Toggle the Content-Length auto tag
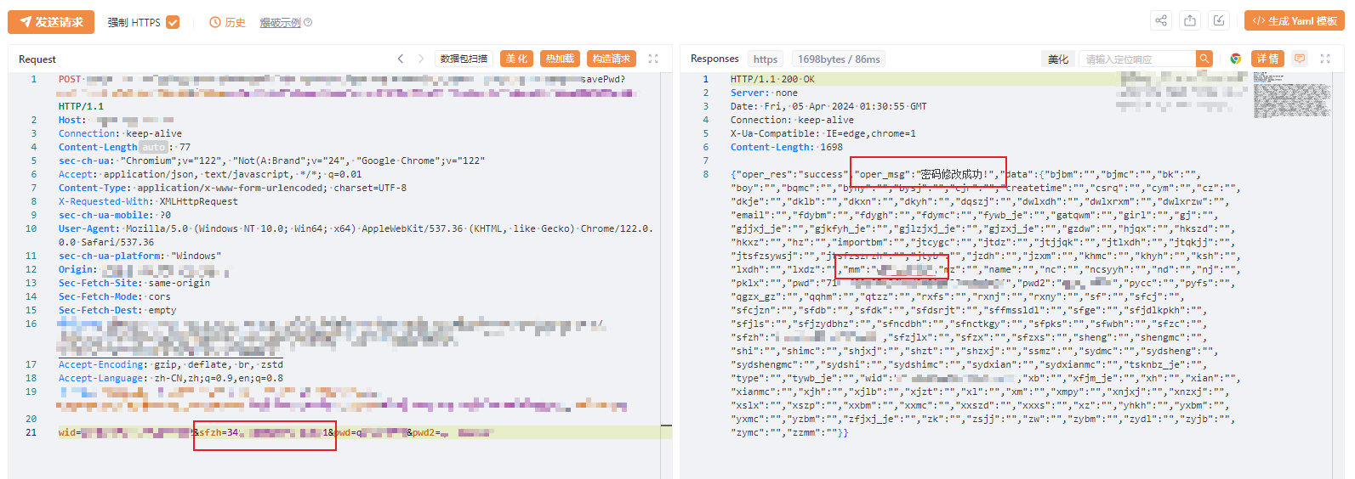 click(153, 147)
